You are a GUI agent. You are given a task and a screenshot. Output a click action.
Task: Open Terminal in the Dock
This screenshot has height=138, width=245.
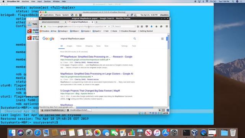click(x=186, y=133)
